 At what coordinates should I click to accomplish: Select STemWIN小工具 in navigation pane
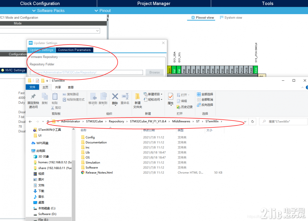tap(49, 130)
